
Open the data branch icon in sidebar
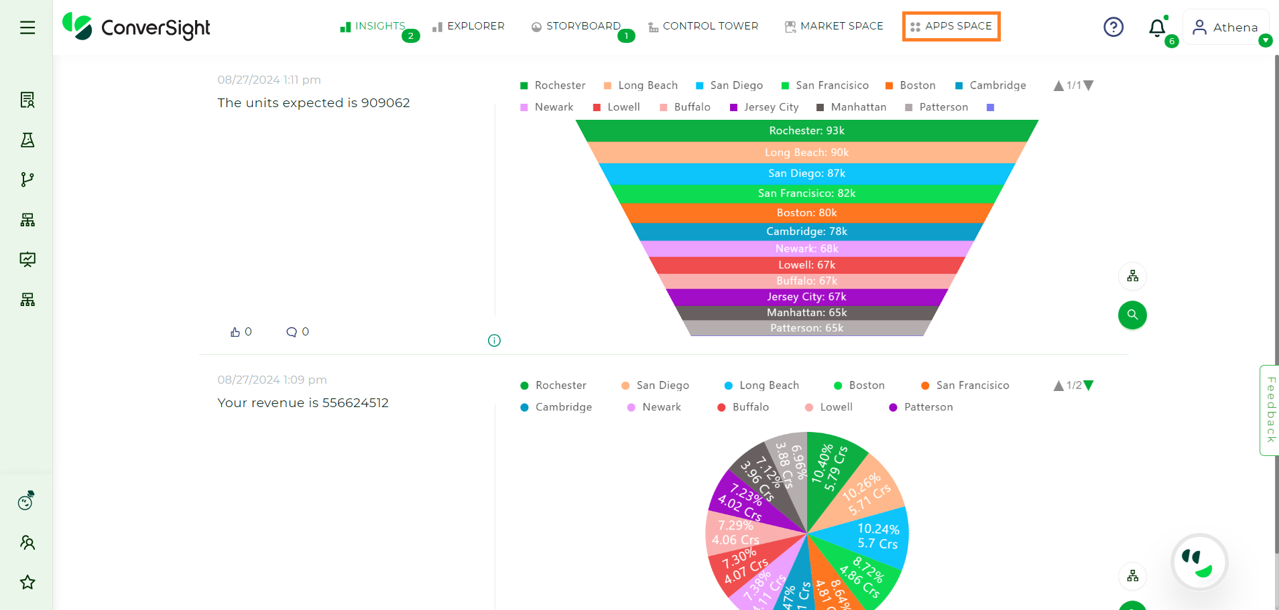tap(27, 179)
